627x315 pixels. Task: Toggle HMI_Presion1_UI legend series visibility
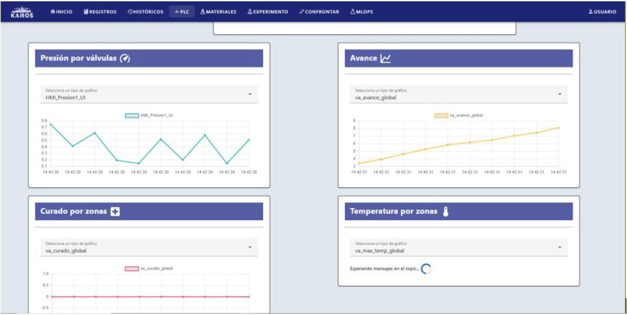pos(149,116)
